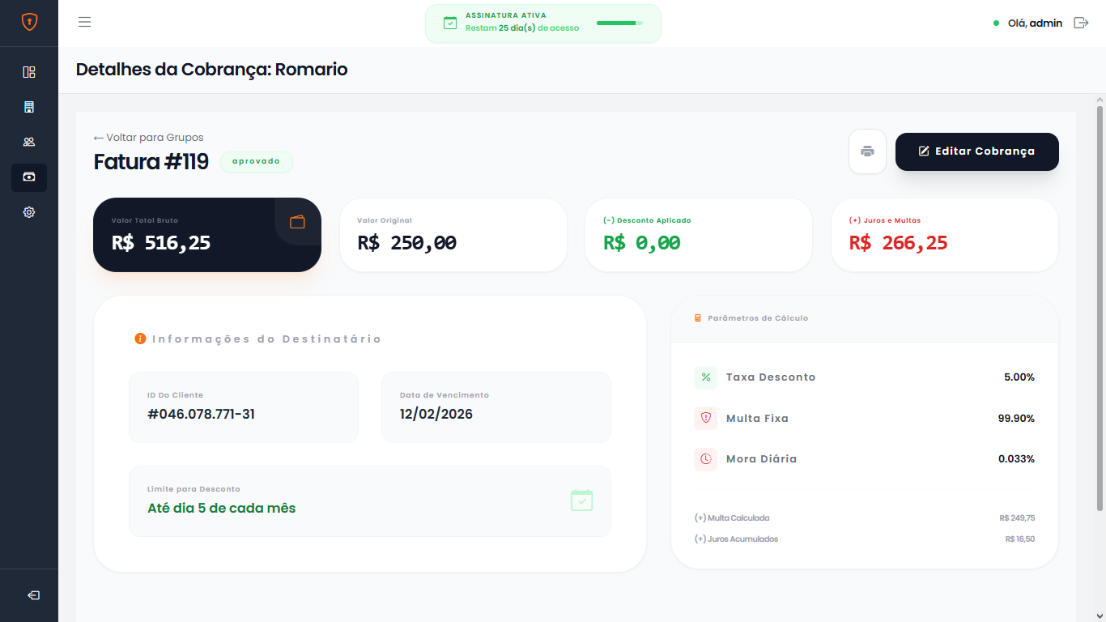Go back via Voltar para Grupos link
This screenshot has width=1106, height=622.
pyautogui.click(x=148, y=138)
